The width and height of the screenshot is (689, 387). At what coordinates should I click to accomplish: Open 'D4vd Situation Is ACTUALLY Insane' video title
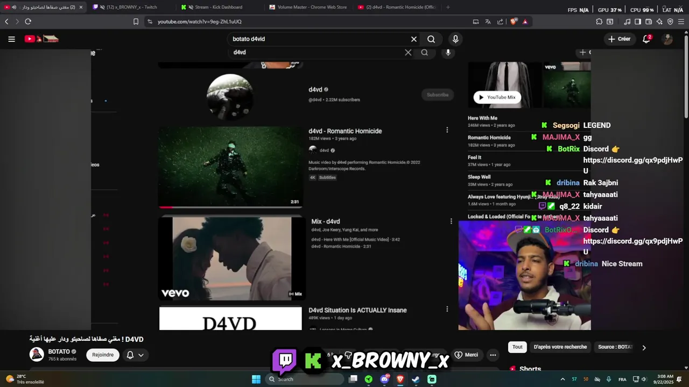(357, 310)
